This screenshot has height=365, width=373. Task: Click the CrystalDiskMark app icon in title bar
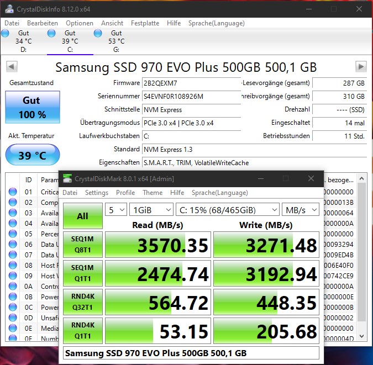click(67, 178)
